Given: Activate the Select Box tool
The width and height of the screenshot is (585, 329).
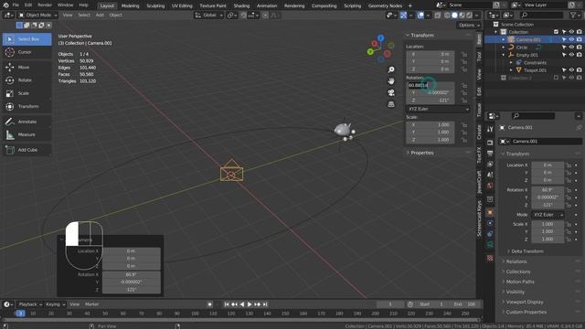Looking at the screenshot, I should [27, 39].
